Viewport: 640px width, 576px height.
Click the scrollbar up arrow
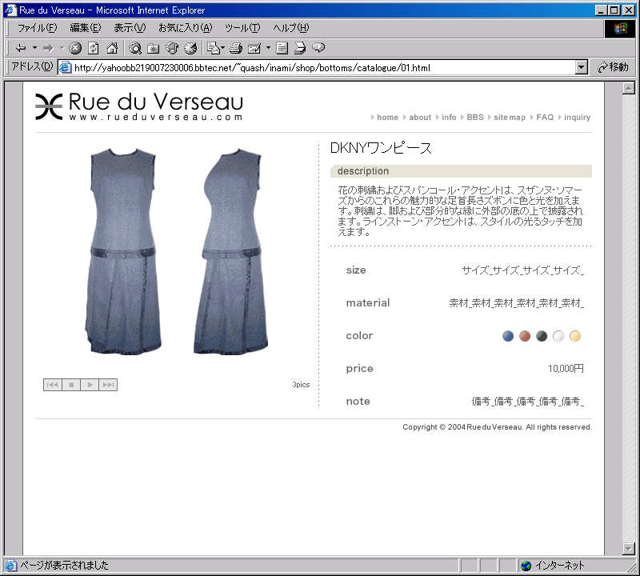coord(629,88)
